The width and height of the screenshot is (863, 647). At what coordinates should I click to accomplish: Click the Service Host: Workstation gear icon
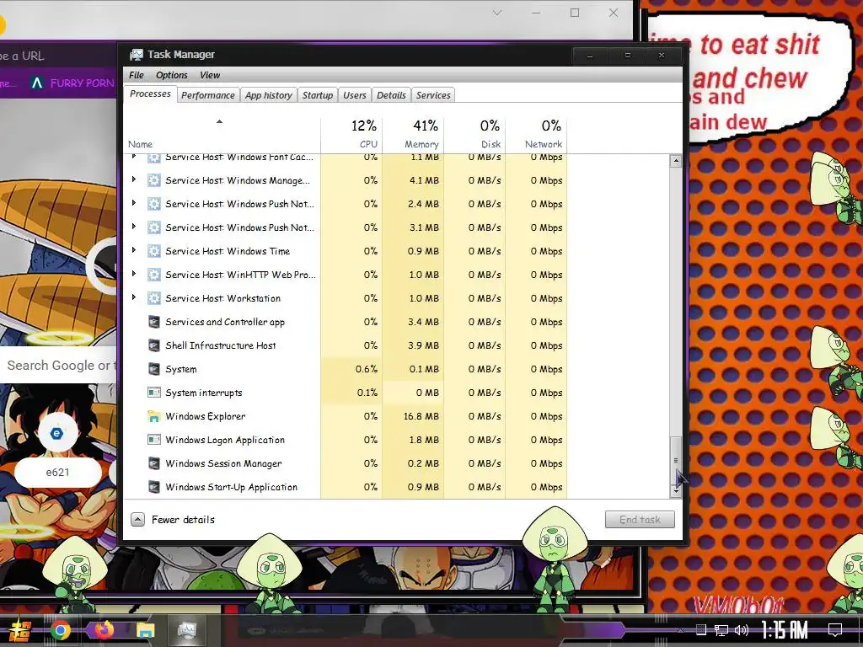(154, 299)
